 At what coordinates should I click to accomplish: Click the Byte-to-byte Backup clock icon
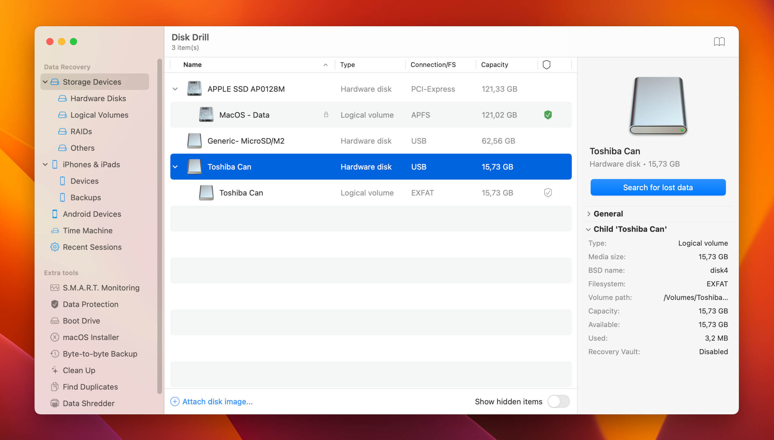(x=55, y=354)
